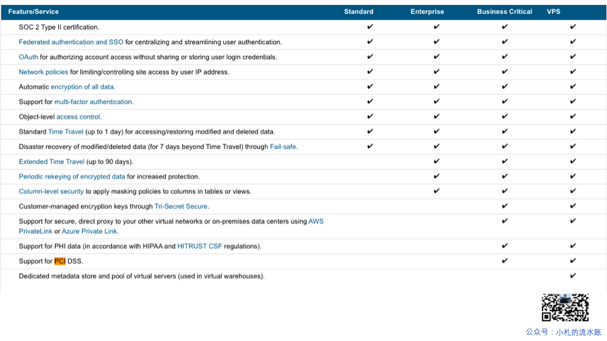
Task: Click the Business Critical checkmark for PCI DSS
Action: click(505, 261)
